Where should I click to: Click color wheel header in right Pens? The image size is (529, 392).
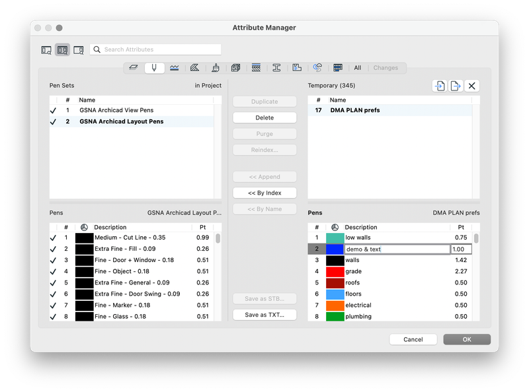coord(335,227)
